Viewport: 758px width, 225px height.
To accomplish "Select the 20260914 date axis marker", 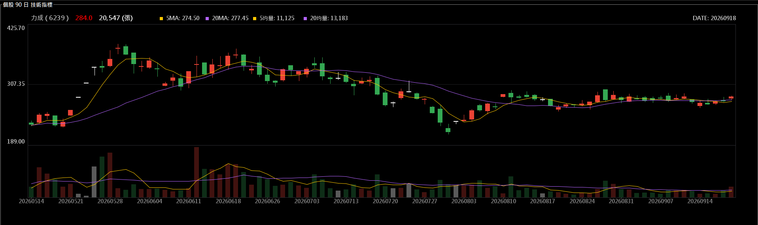I will pyautogui.click(x=700, y=201).
